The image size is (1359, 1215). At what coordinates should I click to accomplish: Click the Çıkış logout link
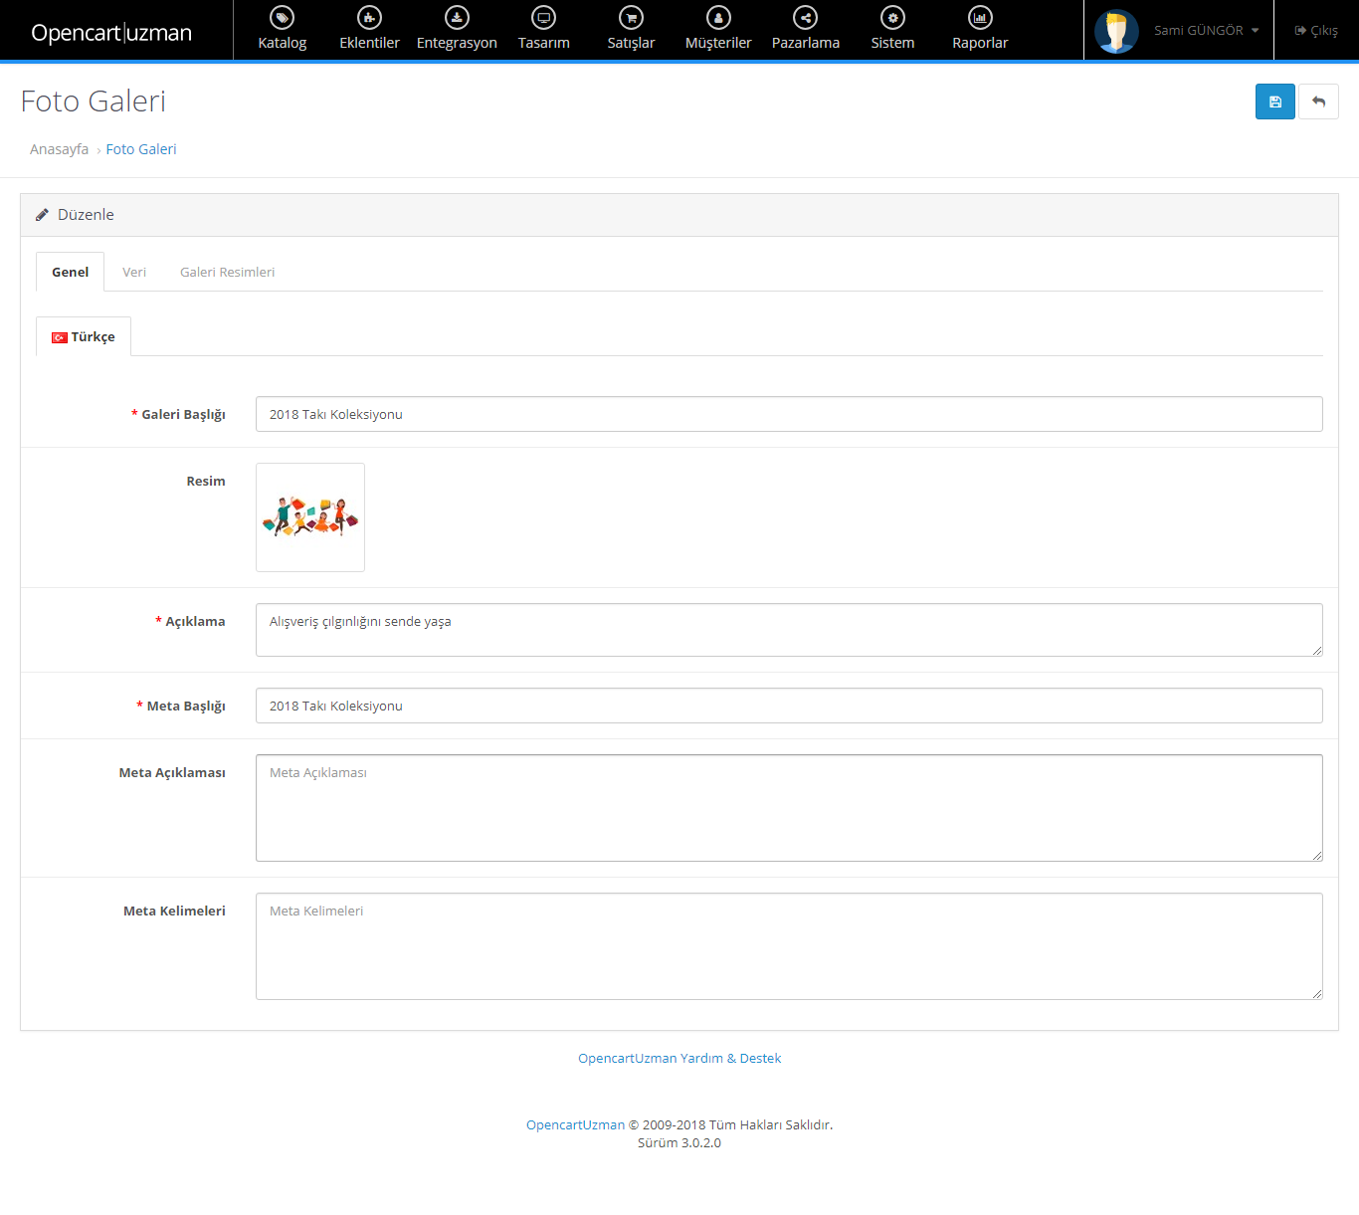coord(1316,31)
